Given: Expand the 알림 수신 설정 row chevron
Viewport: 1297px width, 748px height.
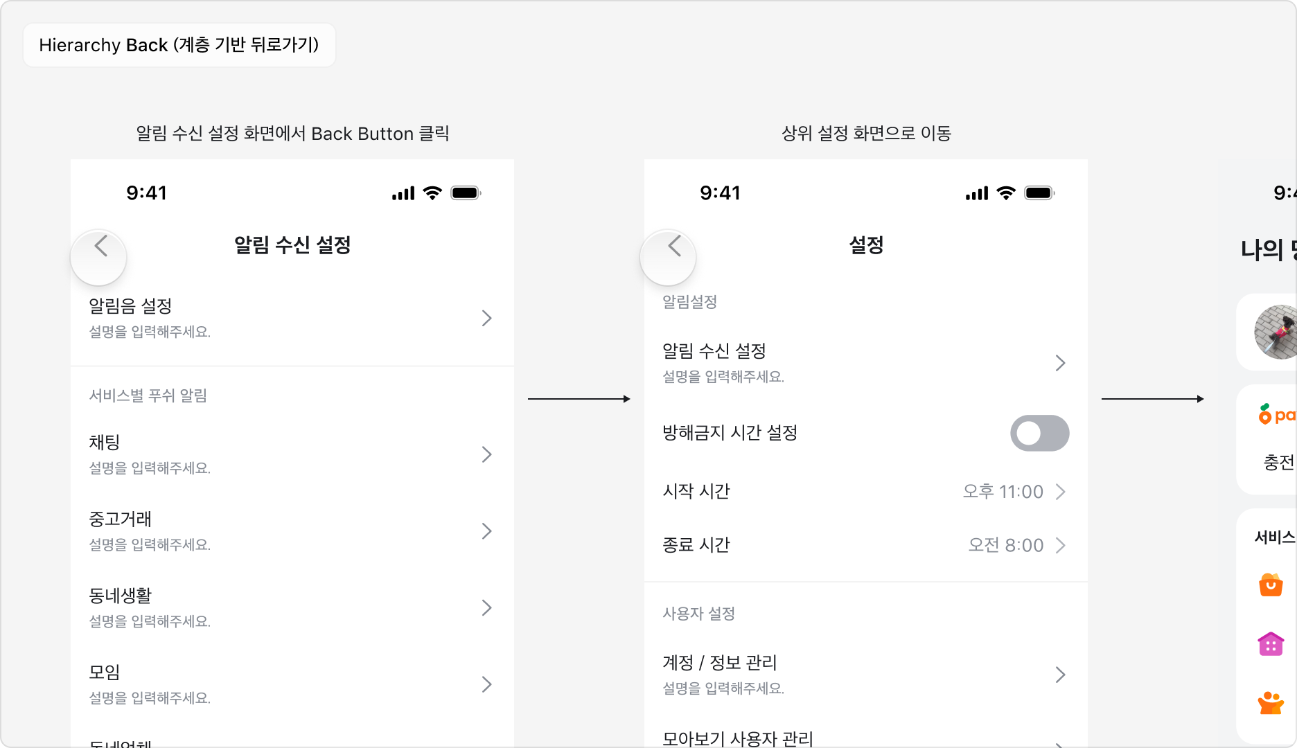Looking at the screenshot, I should point(1060,362).
